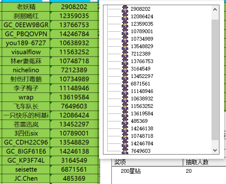Select the user icon for 10734989 in the list

pyautogui.click(x=125, y=39)
